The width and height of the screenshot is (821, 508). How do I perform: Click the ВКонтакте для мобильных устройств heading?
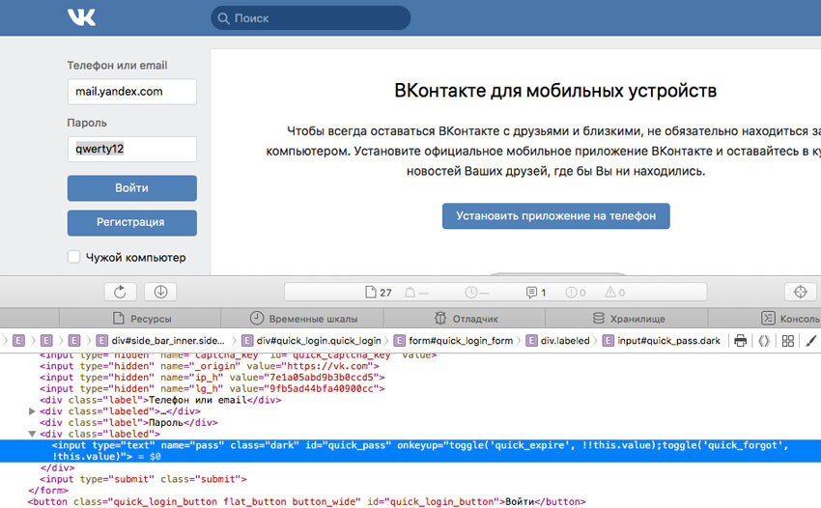pyautogui.click(x=555, y=91)
